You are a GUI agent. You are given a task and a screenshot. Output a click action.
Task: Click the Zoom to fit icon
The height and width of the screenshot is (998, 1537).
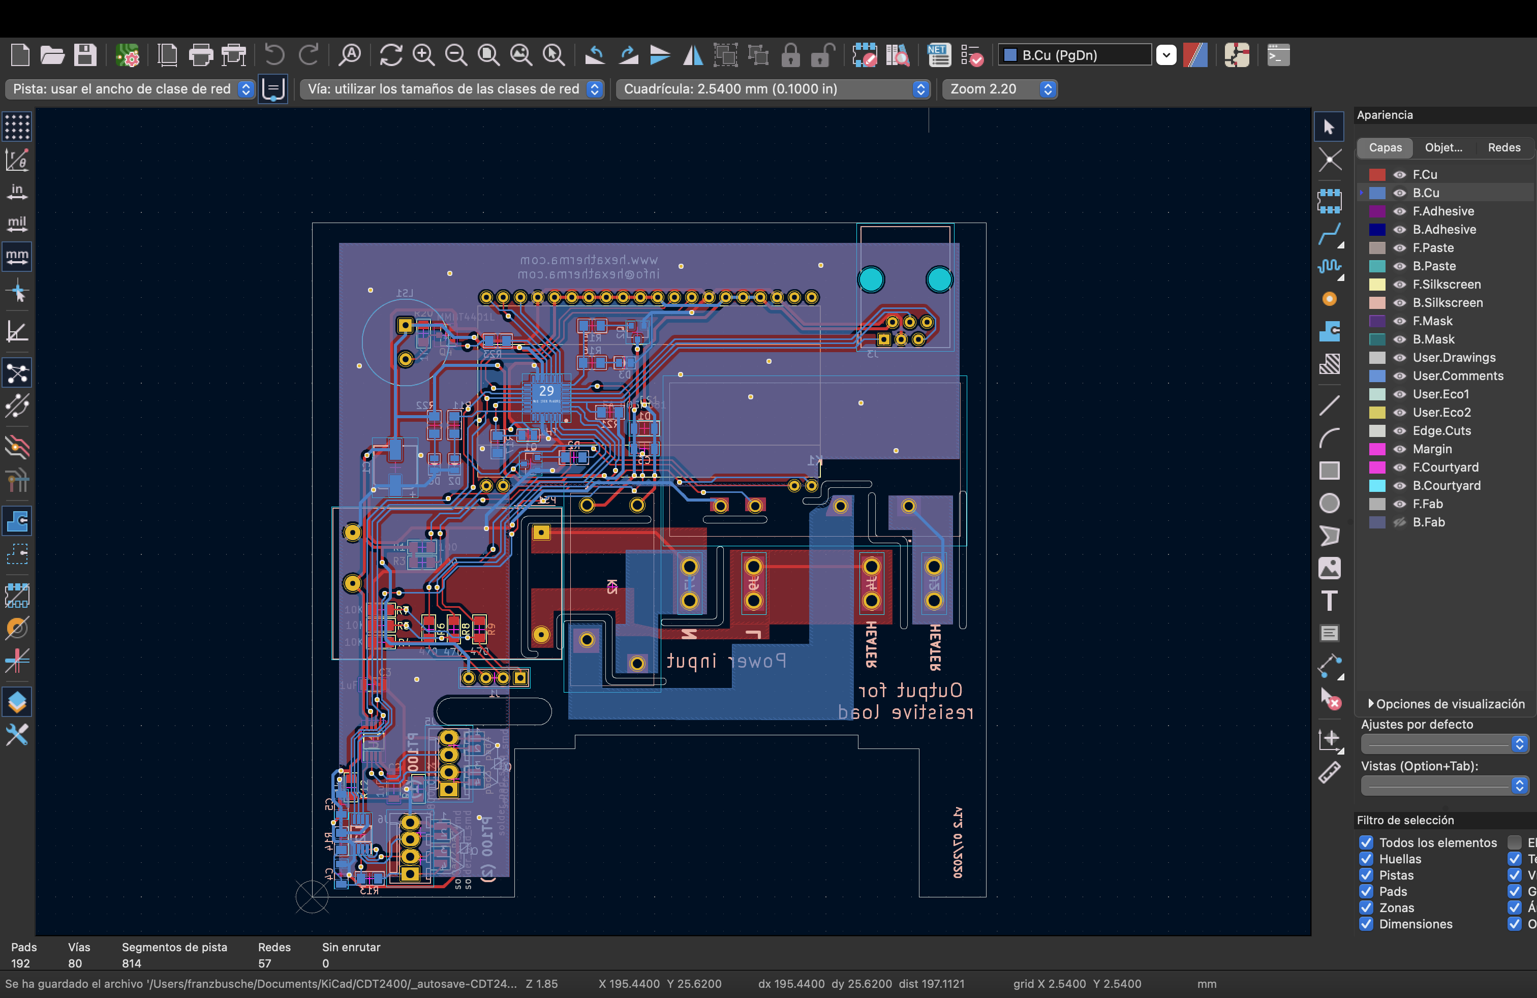point(488,55)
